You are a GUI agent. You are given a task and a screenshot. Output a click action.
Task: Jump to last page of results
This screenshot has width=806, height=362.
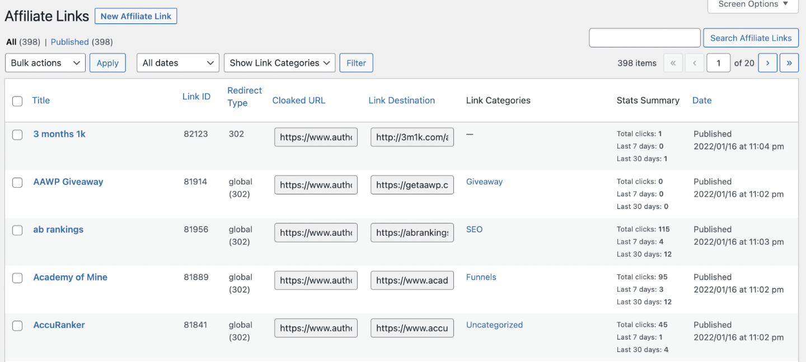[789, 63]
